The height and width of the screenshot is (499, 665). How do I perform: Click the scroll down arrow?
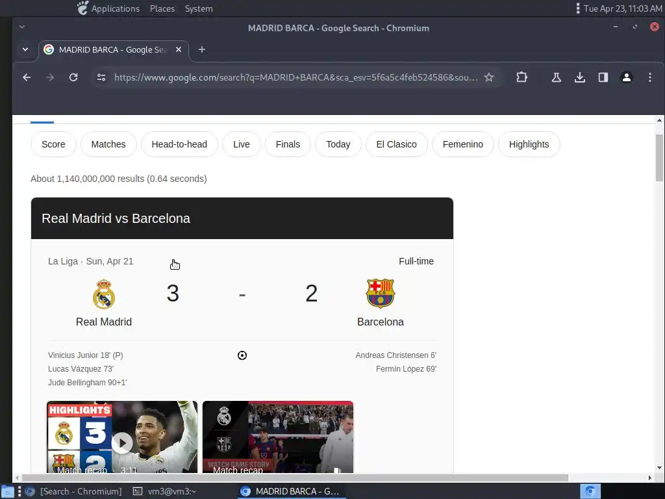click(x=659, y=468)
